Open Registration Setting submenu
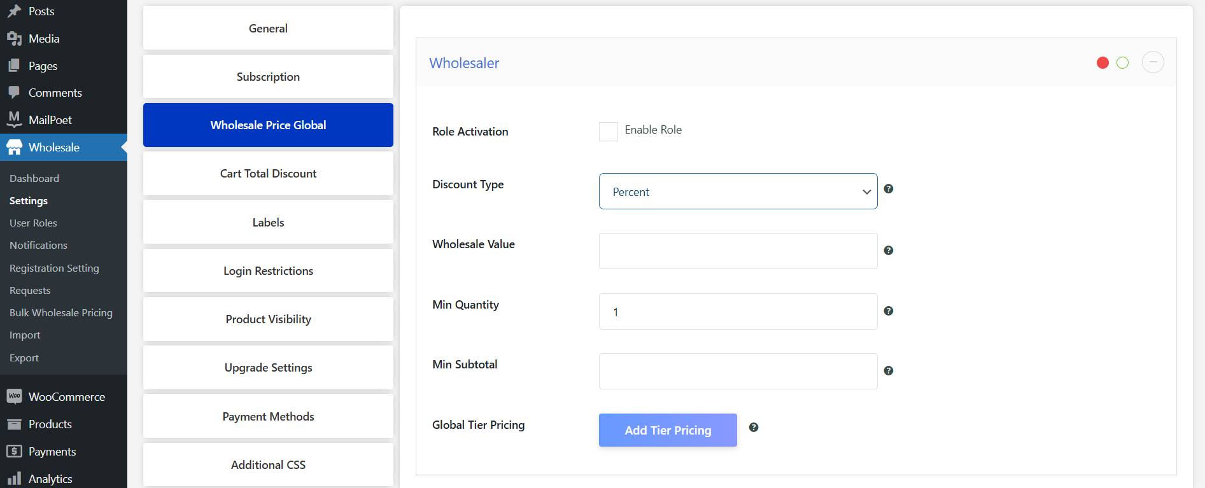Image resolution: width=1205 pixels, height=488 pixels. pyautogui.click(x=54, y=268)
